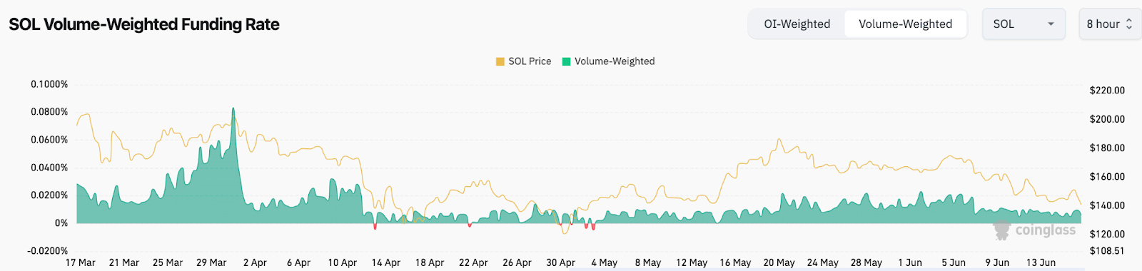Select the 0.0600% y-axis label
This screenshot has height=271, width=1142.
tap(49, 140)
